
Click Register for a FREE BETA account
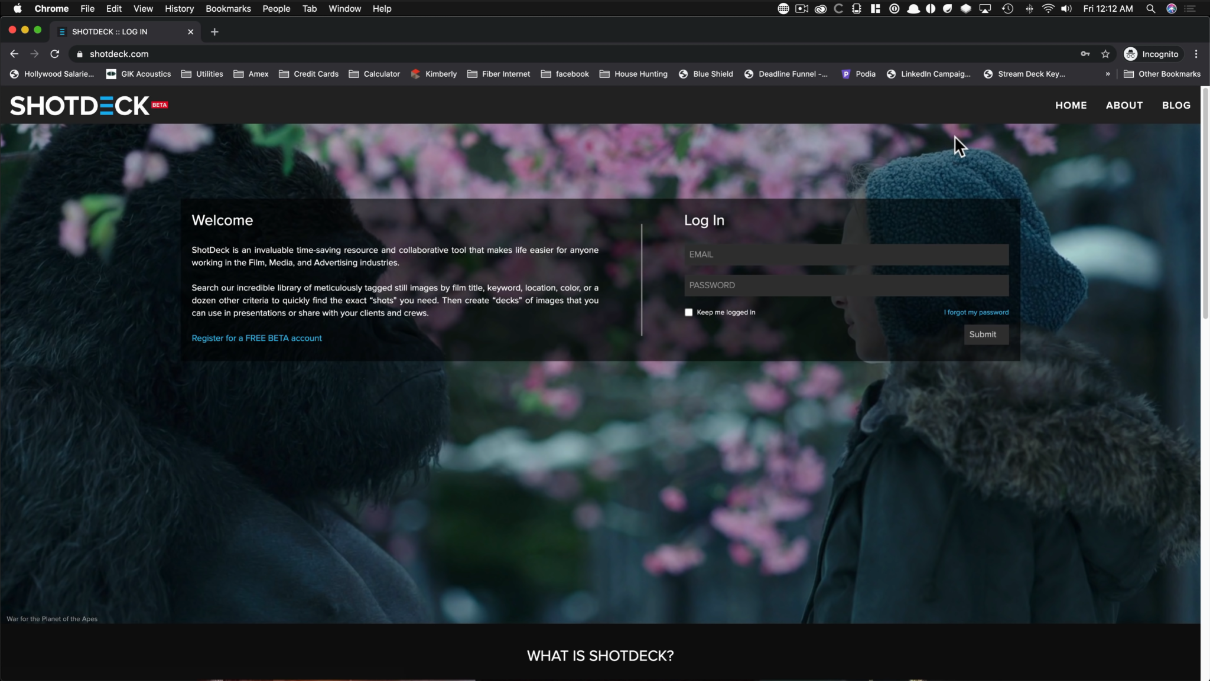click(x=256, y=338)
